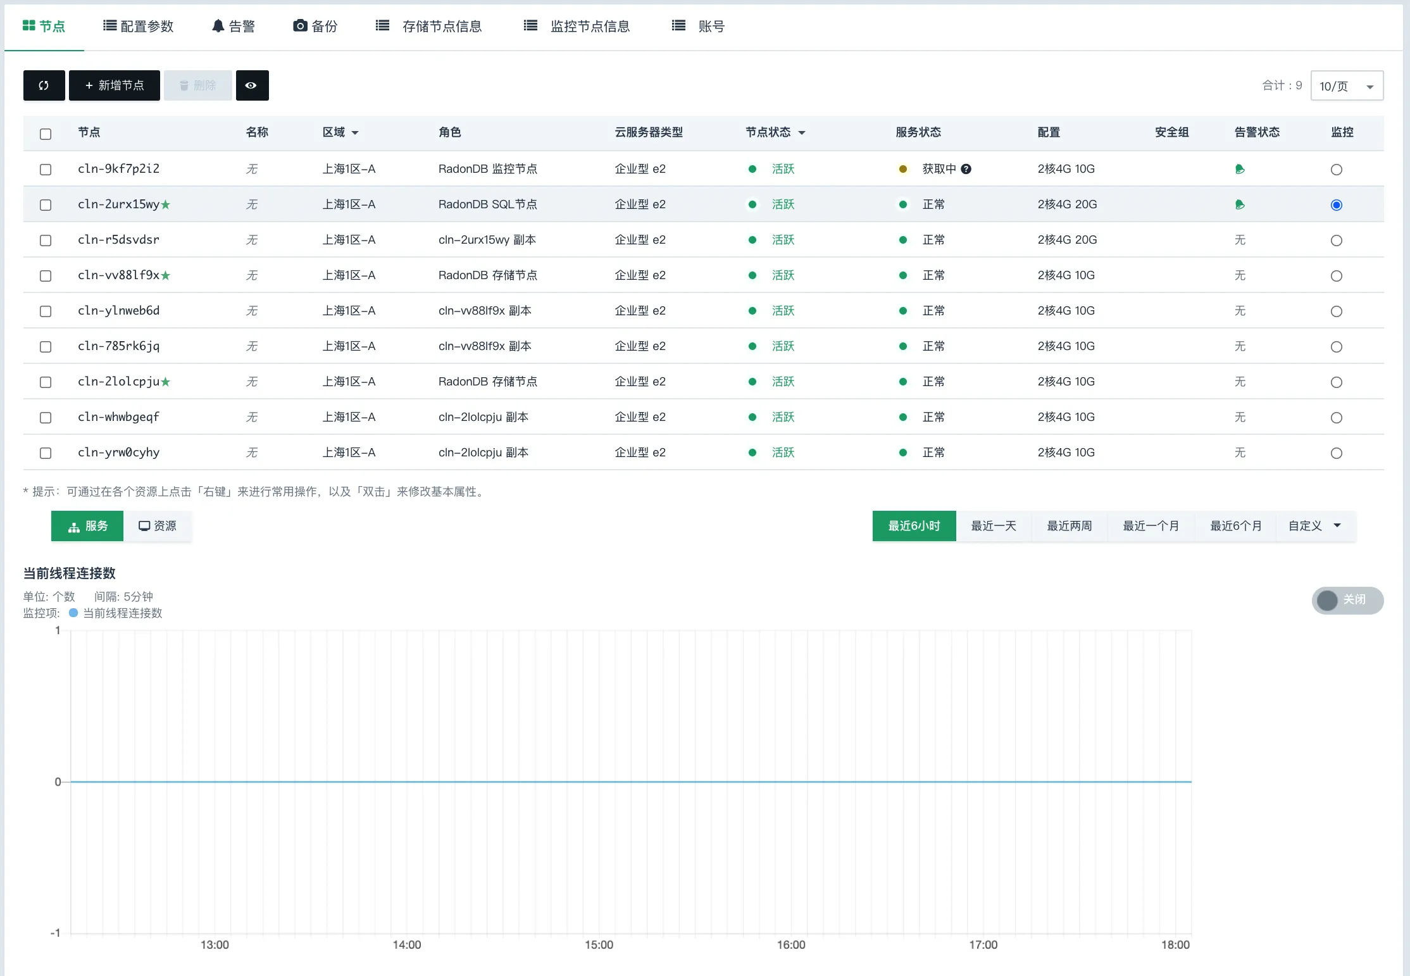Click the refresh icon button
Image resolution: width=1410 pixels, height=976 pixels.
[44, 85]
